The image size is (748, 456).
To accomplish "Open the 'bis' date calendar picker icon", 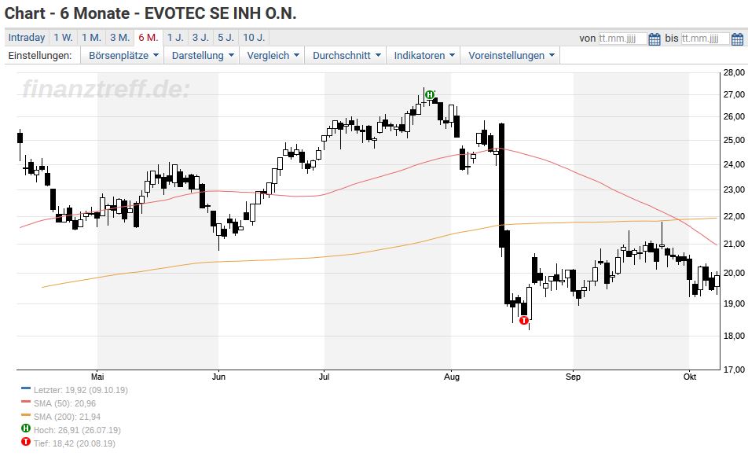I will [737, 39].
